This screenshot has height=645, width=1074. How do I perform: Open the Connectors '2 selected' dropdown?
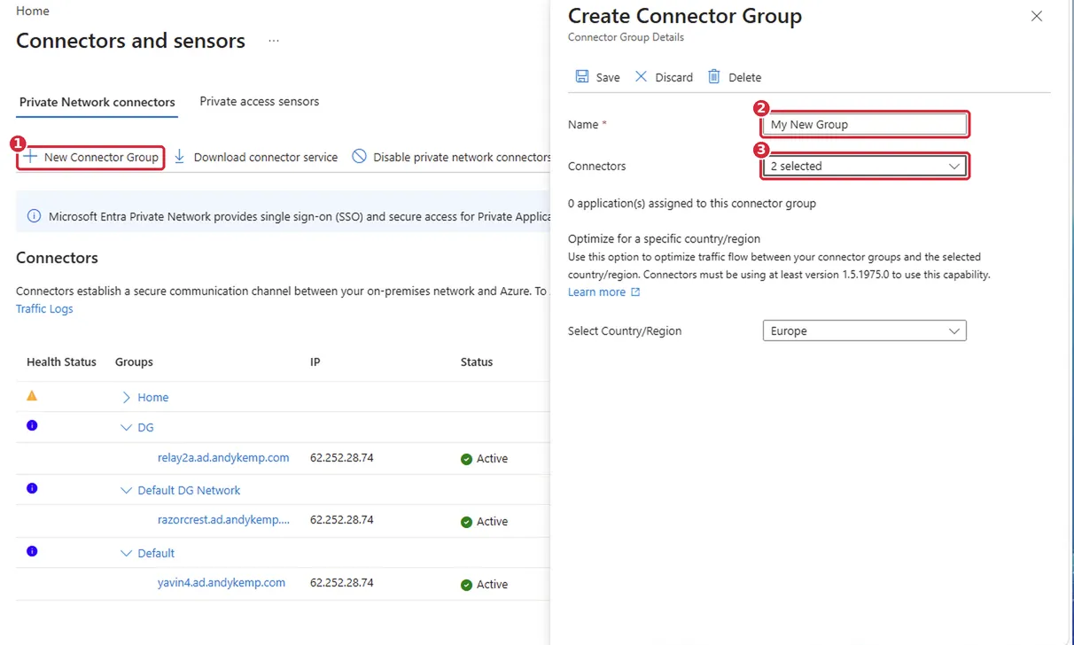pyautogui.click(x=864, y=166)
